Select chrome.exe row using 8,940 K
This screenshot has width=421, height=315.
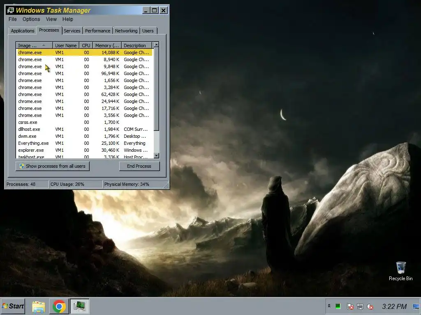[85, 59]
